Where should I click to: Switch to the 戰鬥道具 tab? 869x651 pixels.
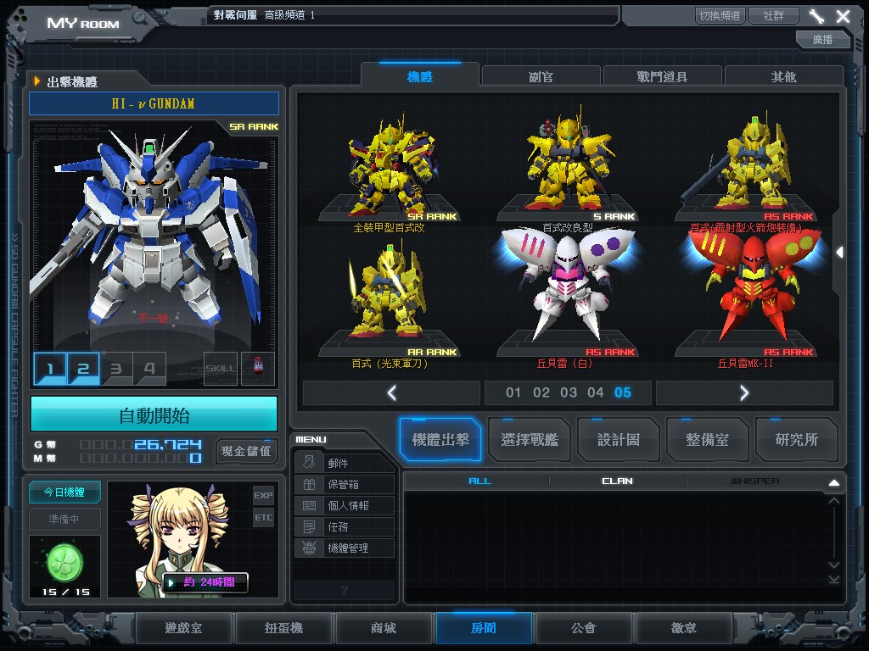point(662,76)
